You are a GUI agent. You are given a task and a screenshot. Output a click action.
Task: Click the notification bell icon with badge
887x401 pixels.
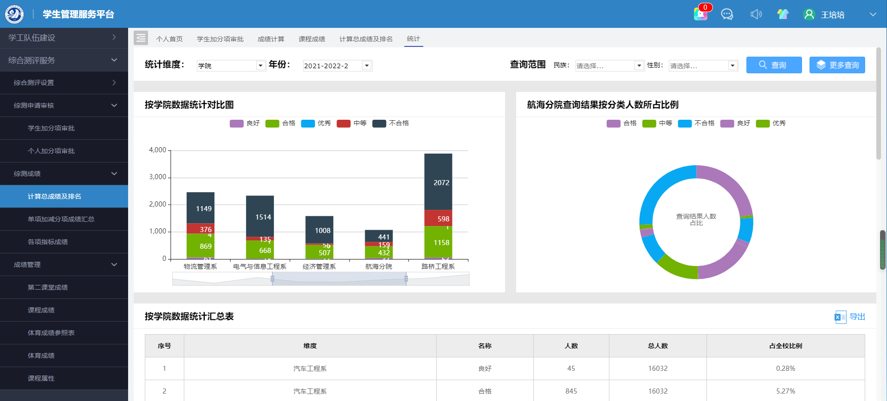pyautogui.click(x=700, y=14)
